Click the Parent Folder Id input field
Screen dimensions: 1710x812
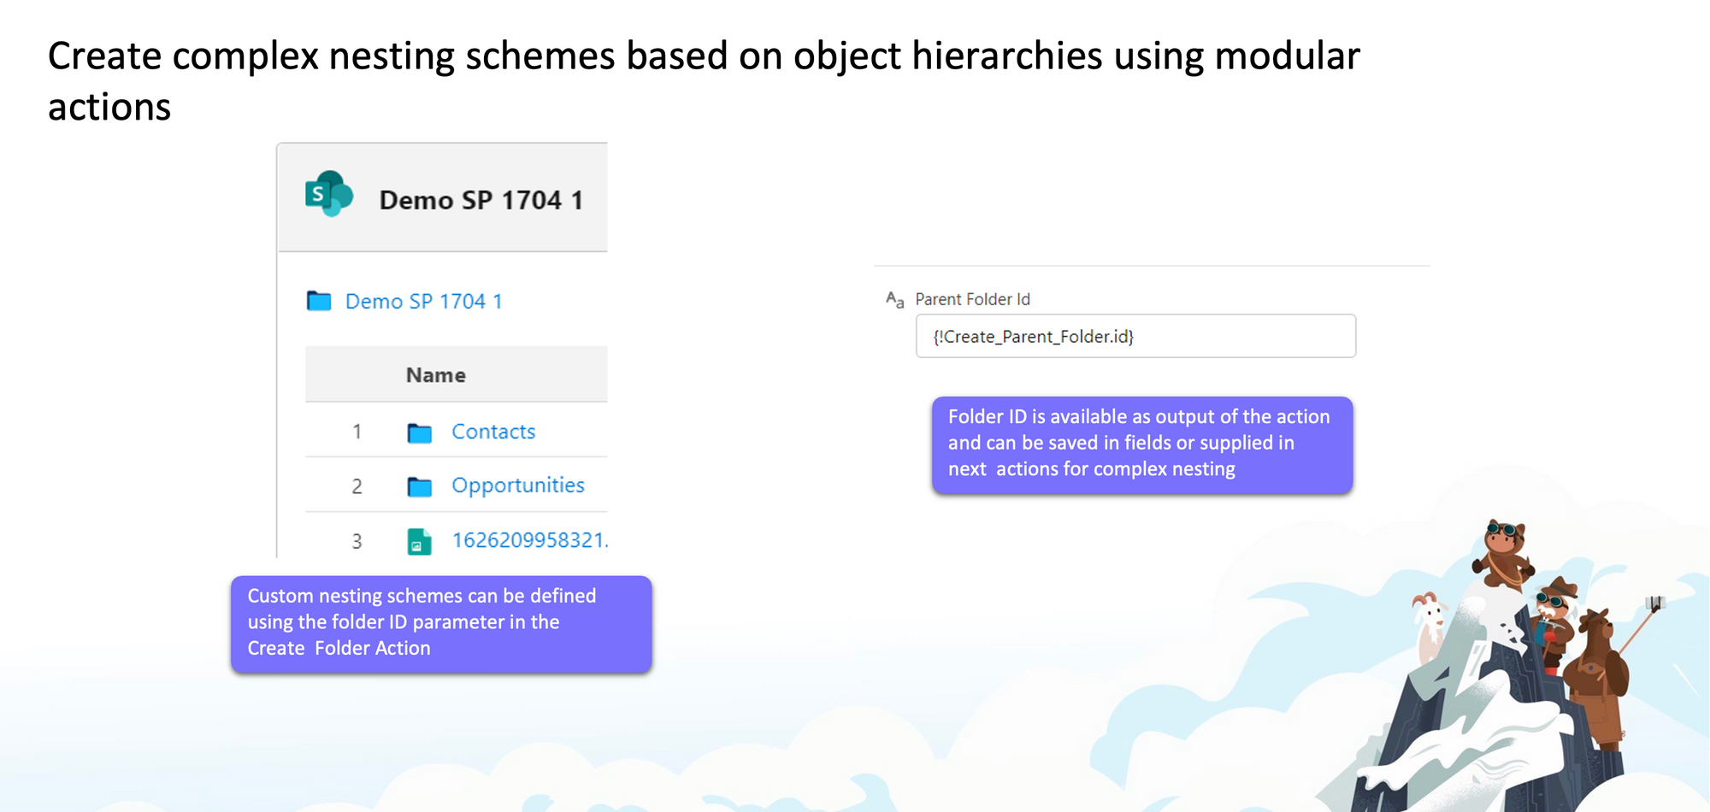click(1135, 336)
